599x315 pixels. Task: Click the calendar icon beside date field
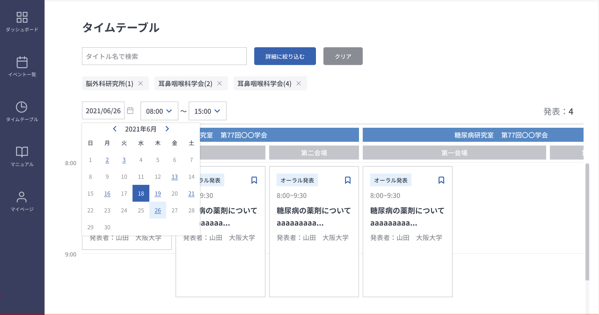coord(130,111)
